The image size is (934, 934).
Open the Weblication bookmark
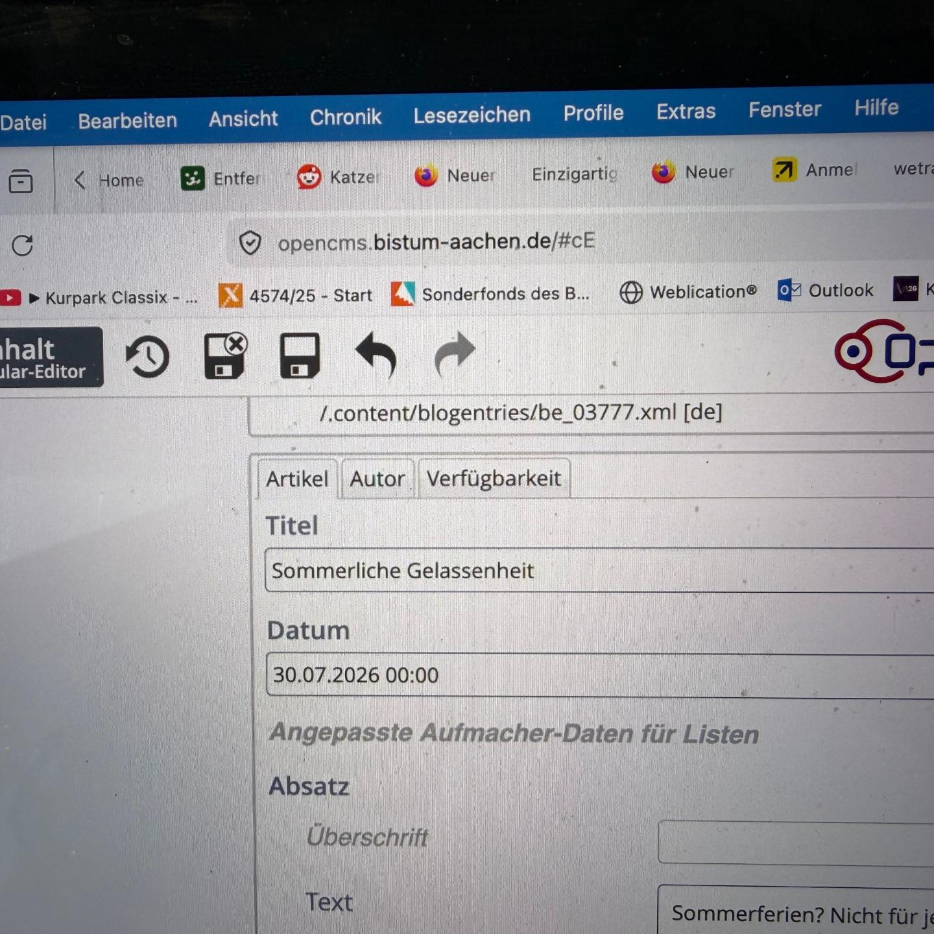point(688,292)
